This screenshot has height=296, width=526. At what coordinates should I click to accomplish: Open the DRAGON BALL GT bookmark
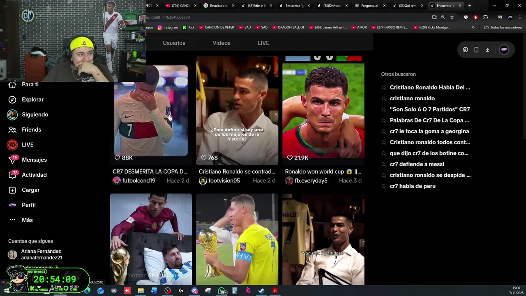tap(288, 28)
